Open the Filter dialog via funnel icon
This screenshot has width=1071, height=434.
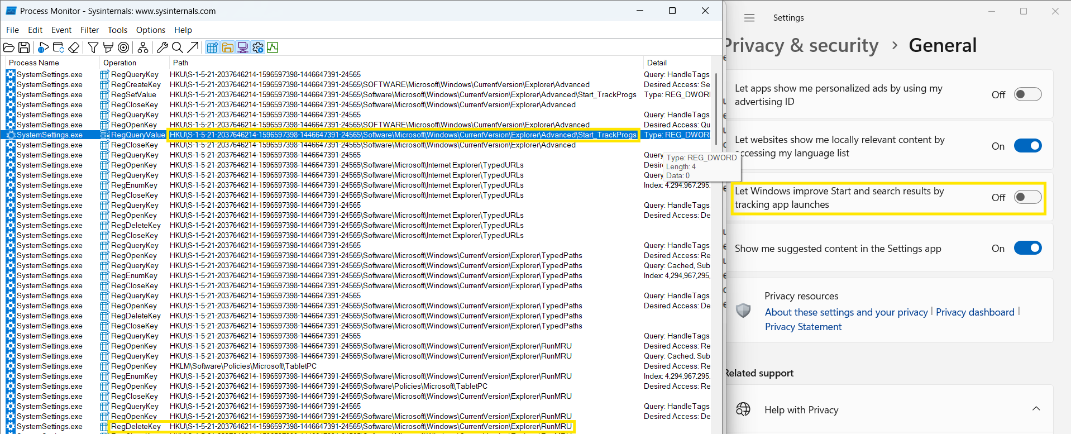coord(93,47)
